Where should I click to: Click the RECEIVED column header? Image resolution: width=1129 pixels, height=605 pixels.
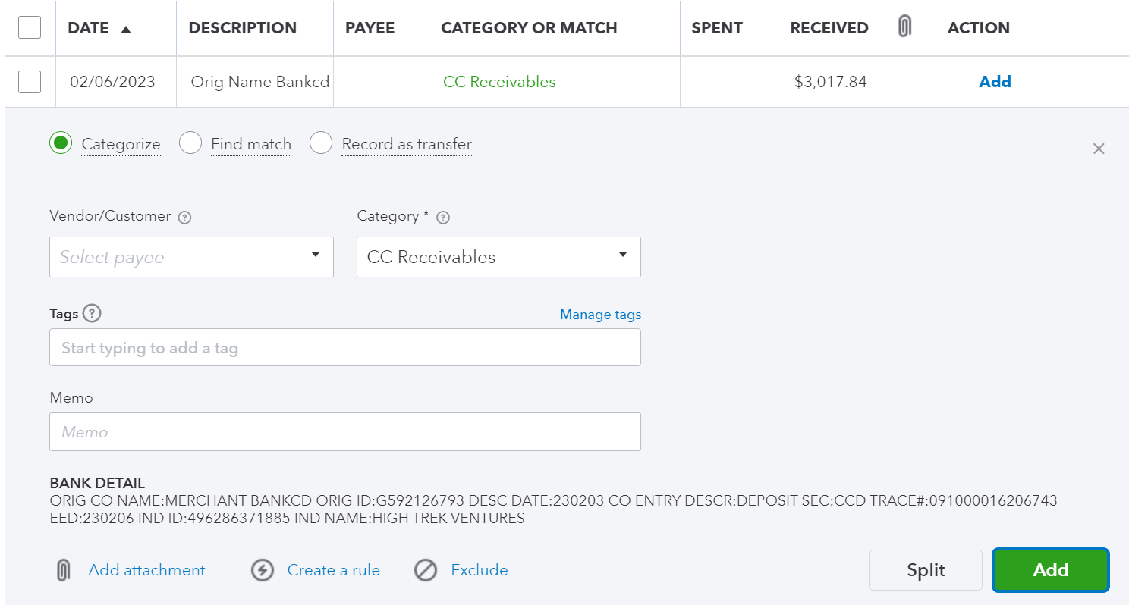(x=829, y=28)
